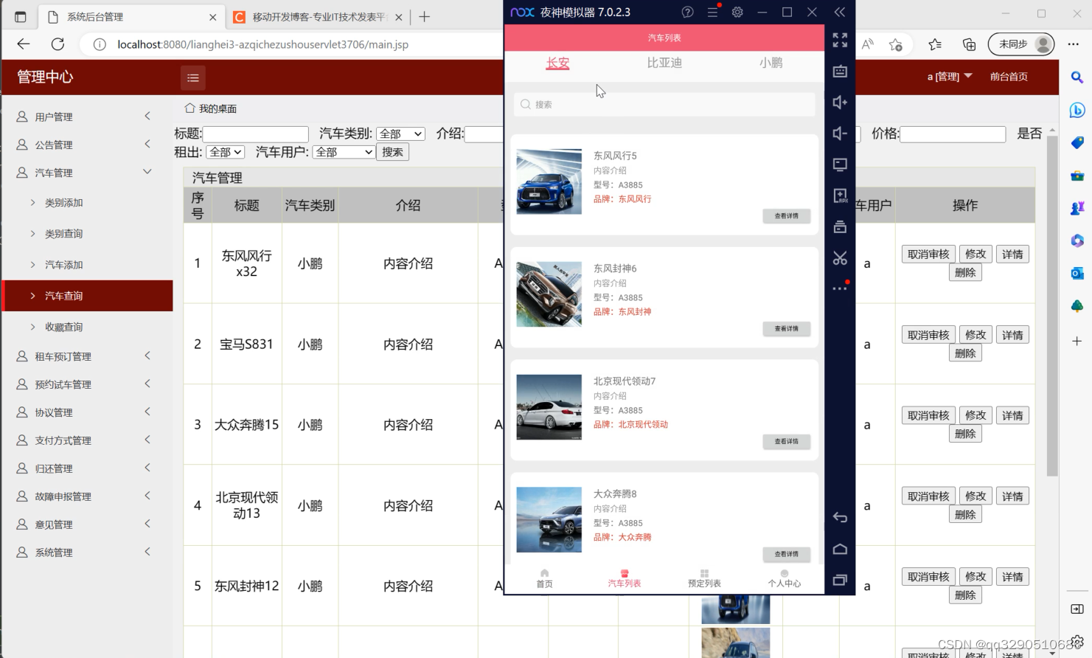
Task: Click the 搜索 box in emulator app
Action: [664, 105]
